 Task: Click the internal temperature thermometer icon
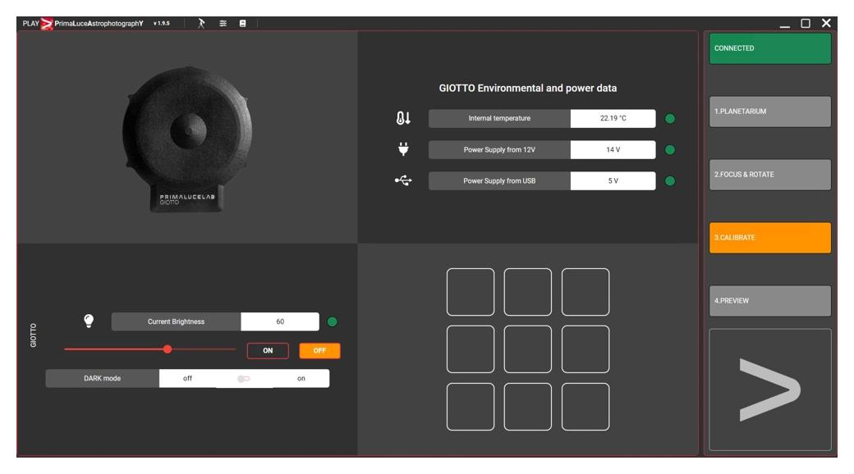[x=402, y=118]
